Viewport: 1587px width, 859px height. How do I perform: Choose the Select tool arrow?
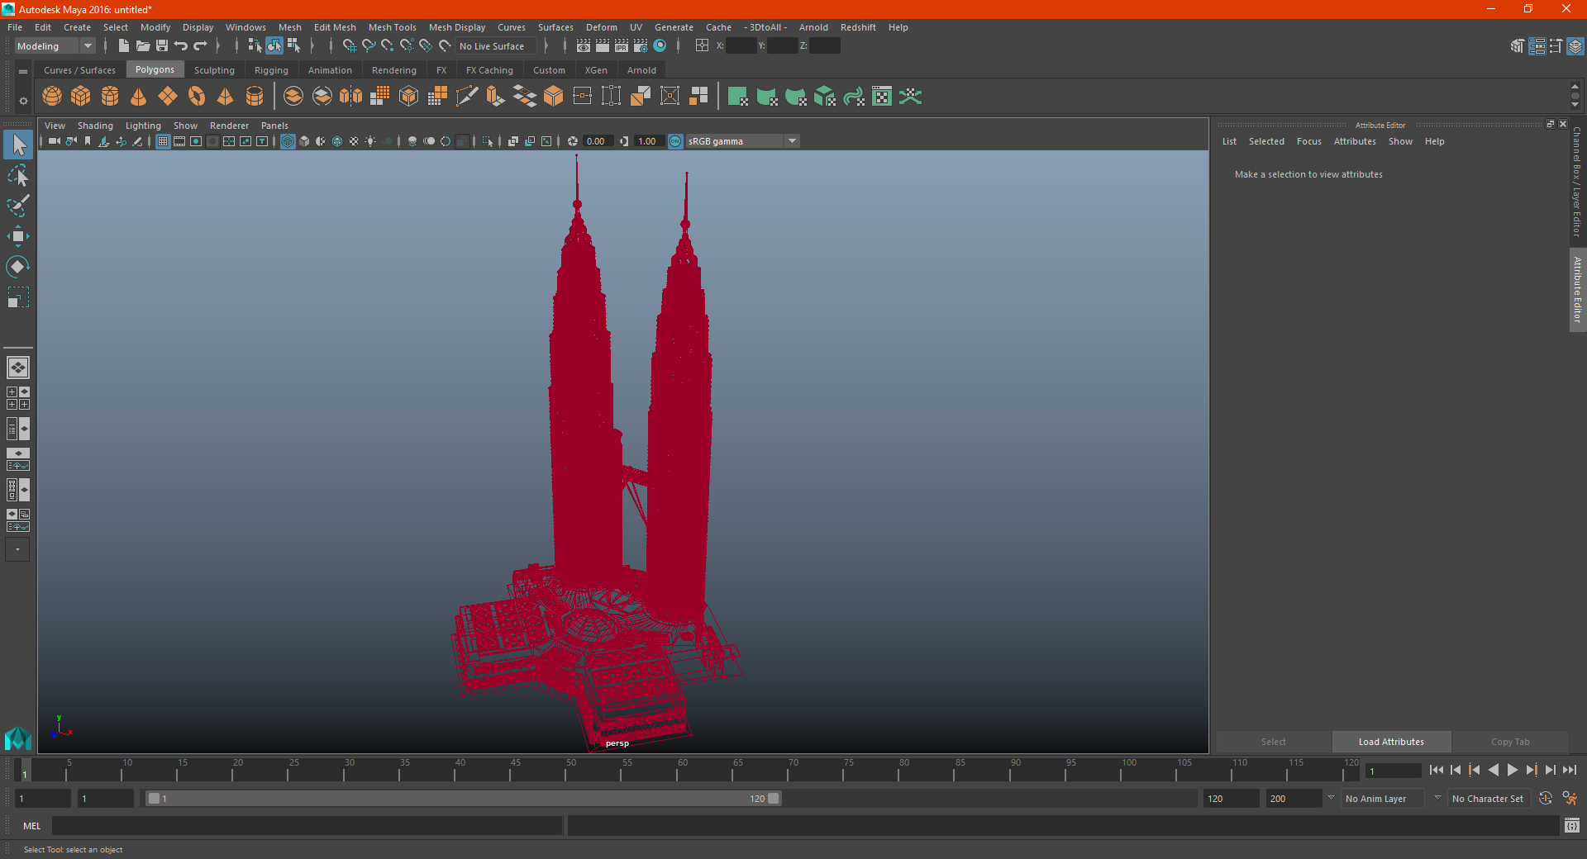coord(18,145)
